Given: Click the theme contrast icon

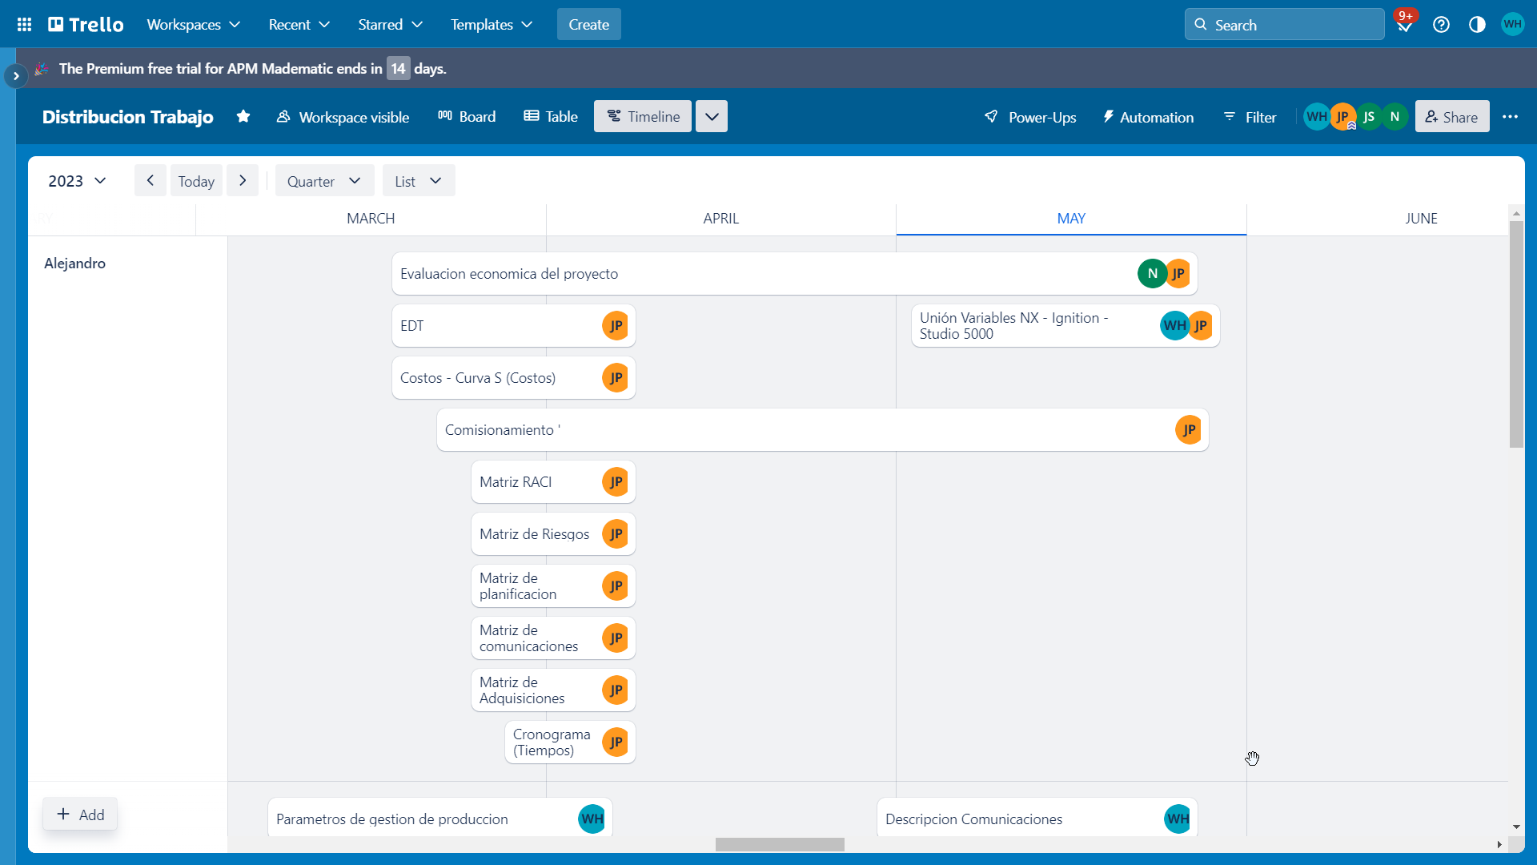Looking at the screenshot, I should (1477, 25).
